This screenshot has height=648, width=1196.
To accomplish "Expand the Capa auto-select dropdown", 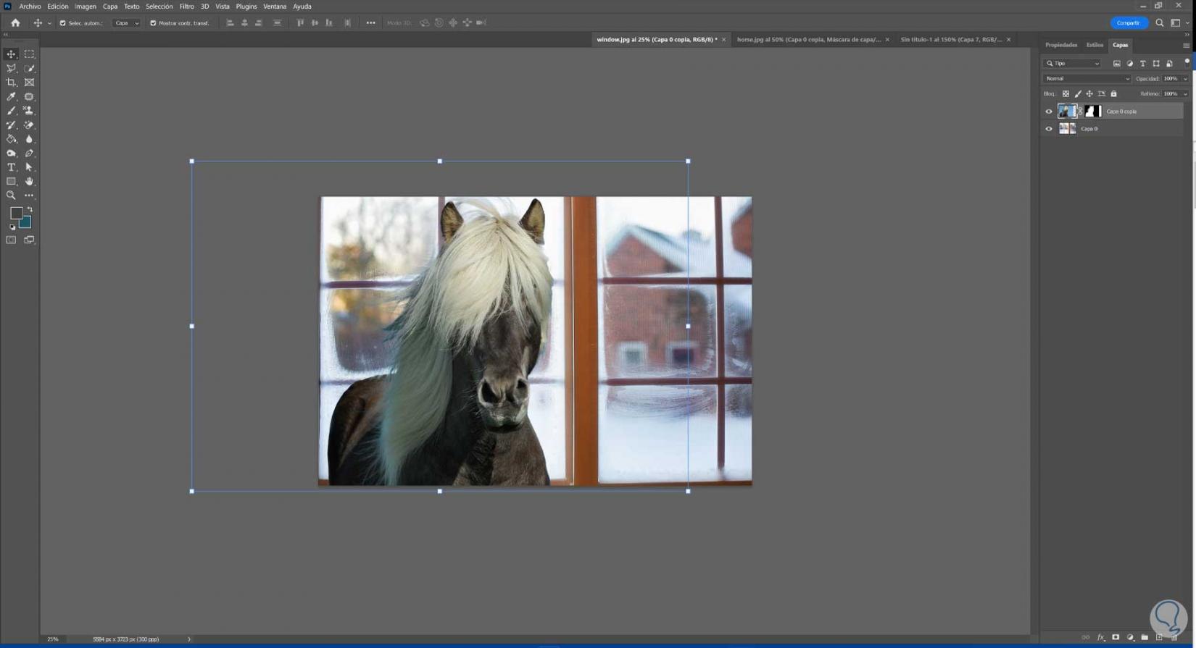I will tap(127, 23).
